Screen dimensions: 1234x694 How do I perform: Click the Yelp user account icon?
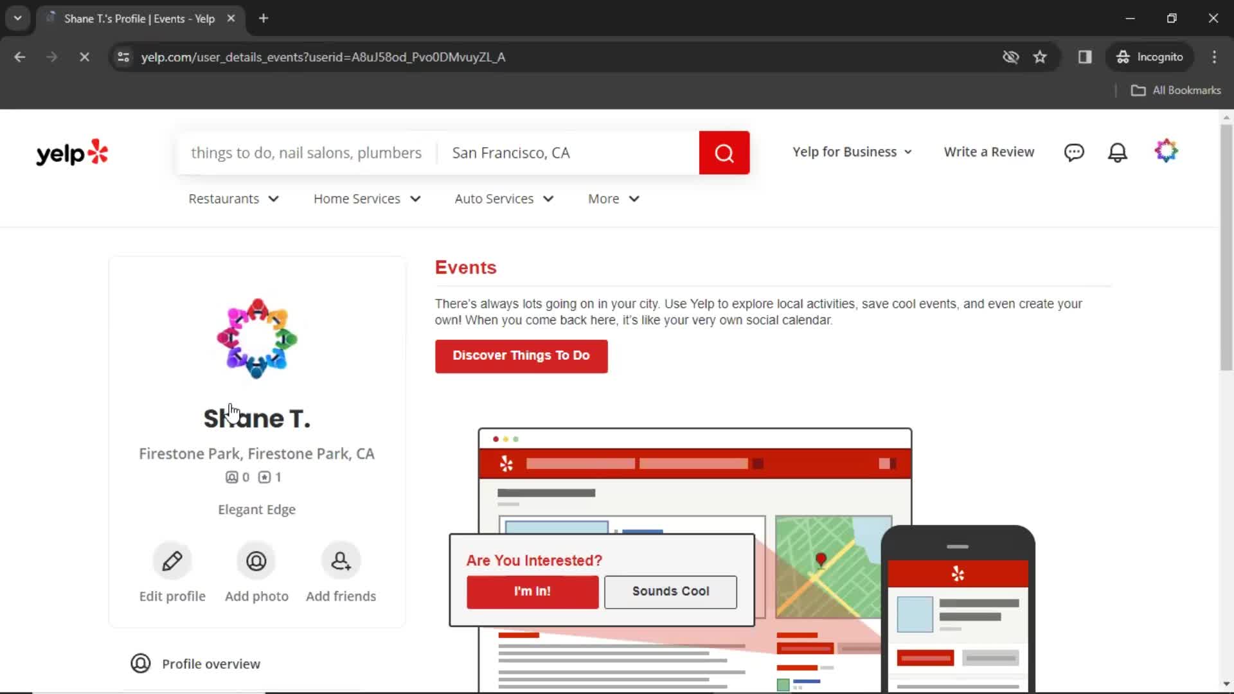[1165, 152]
